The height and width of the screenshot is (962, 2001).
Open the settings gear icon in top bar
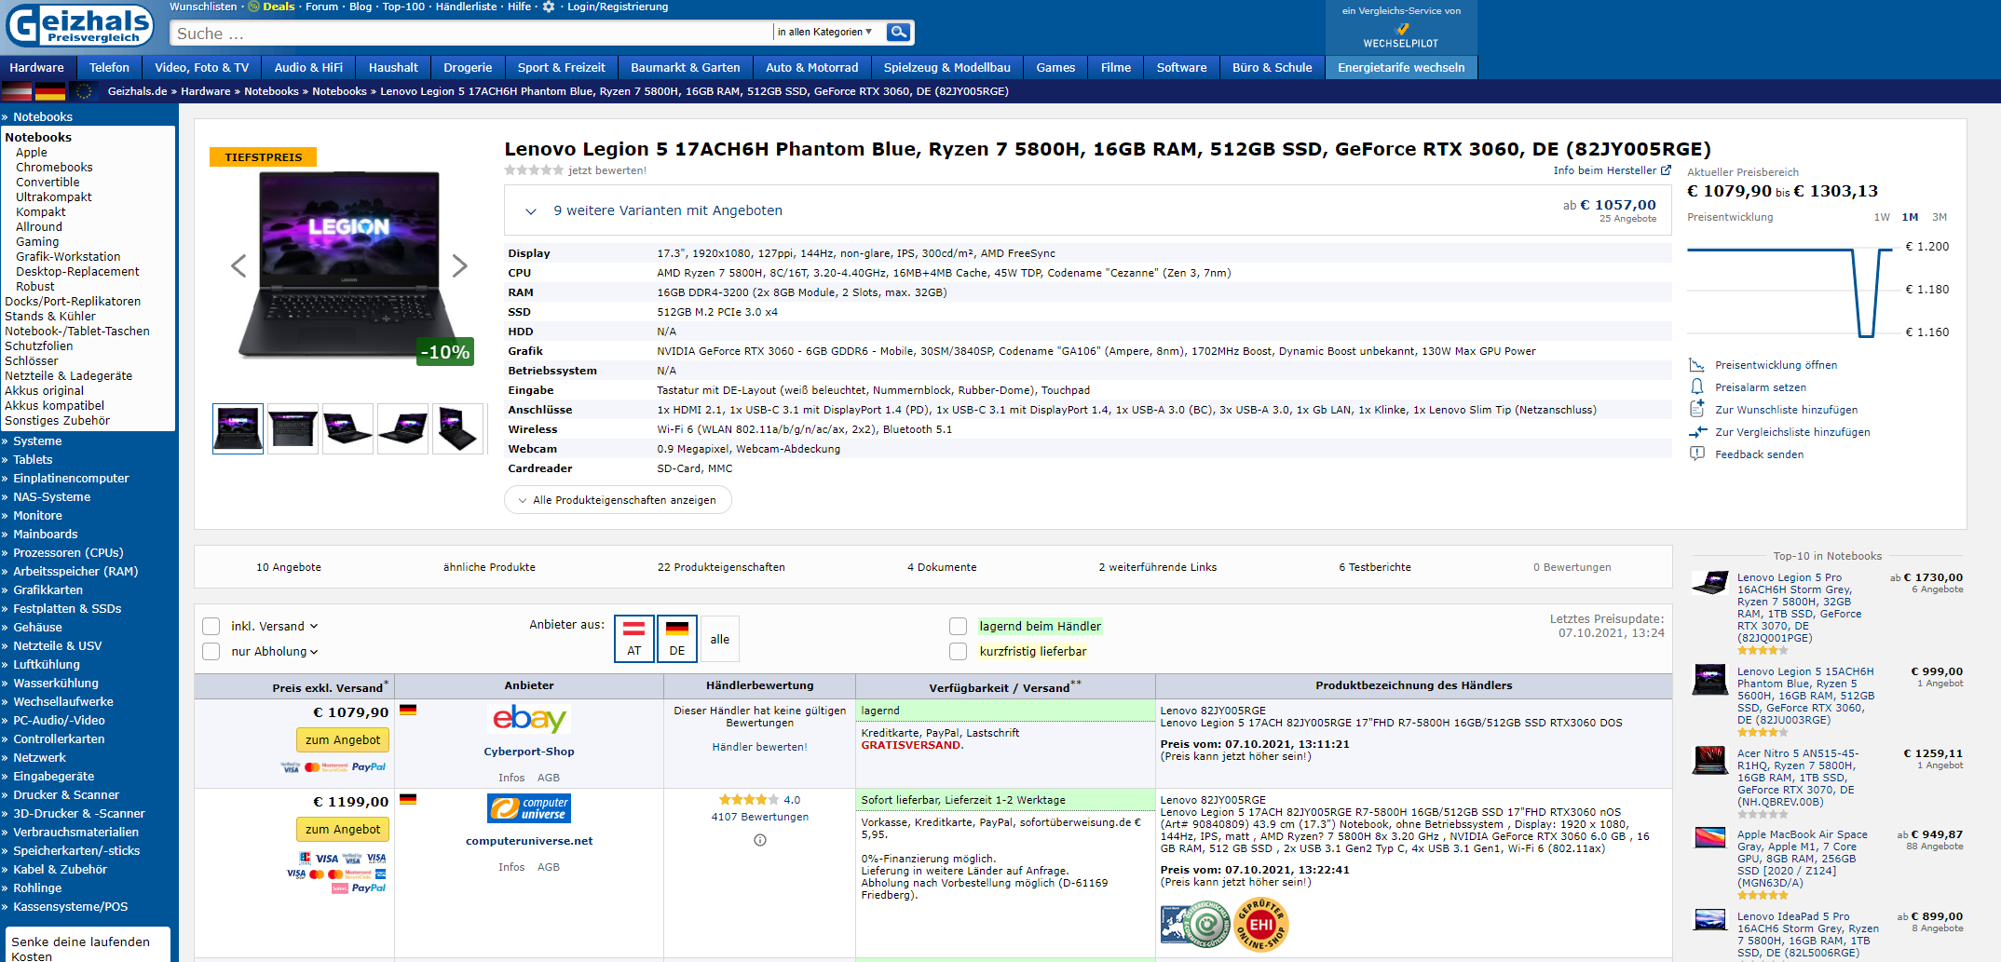[549, 7]
